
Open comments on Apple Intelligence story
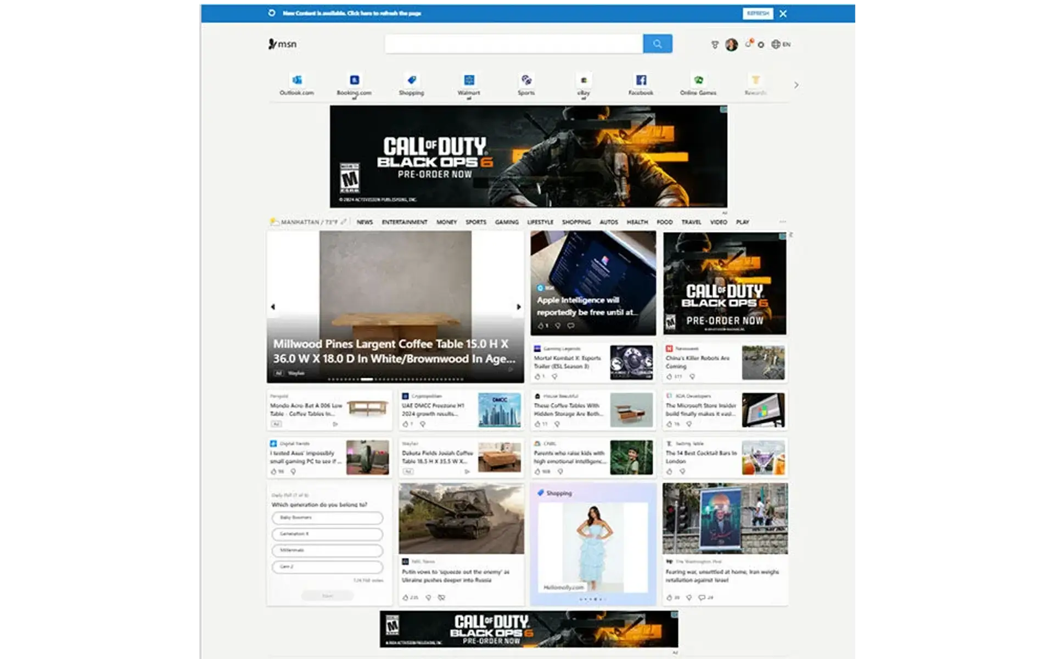(571, 326)
